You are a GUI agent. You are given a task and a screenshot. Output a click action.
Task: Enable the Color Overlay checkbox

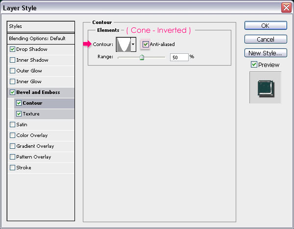click(x=12, y=136)
